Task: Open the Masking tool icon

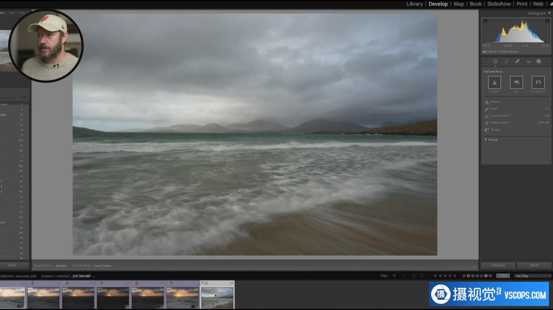Action: tap(539, 61)
